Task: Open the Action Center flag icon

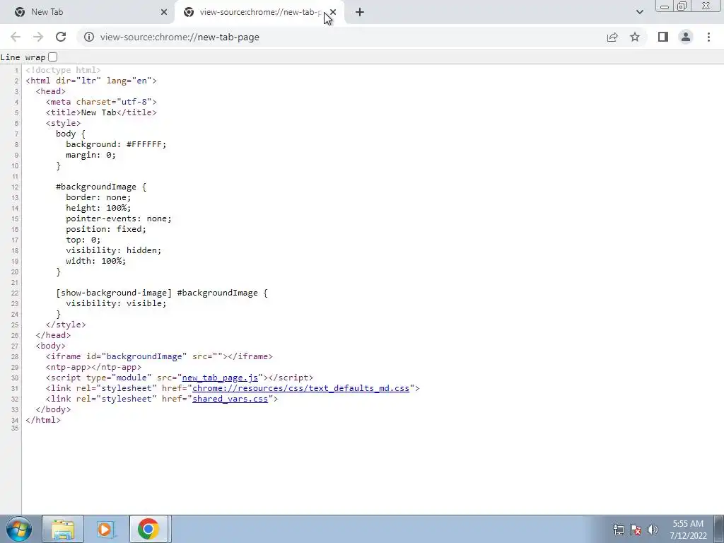Action: (636, 530)
